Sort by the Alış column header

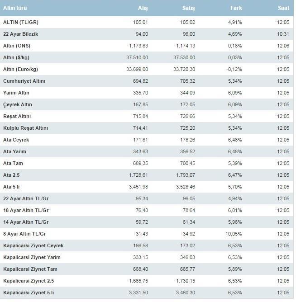pos(143,9)
